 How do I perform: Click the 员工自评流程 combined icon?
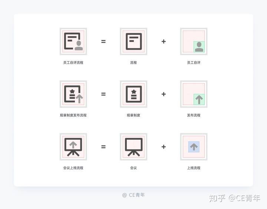pyautogui.click(x=73, y=42)
